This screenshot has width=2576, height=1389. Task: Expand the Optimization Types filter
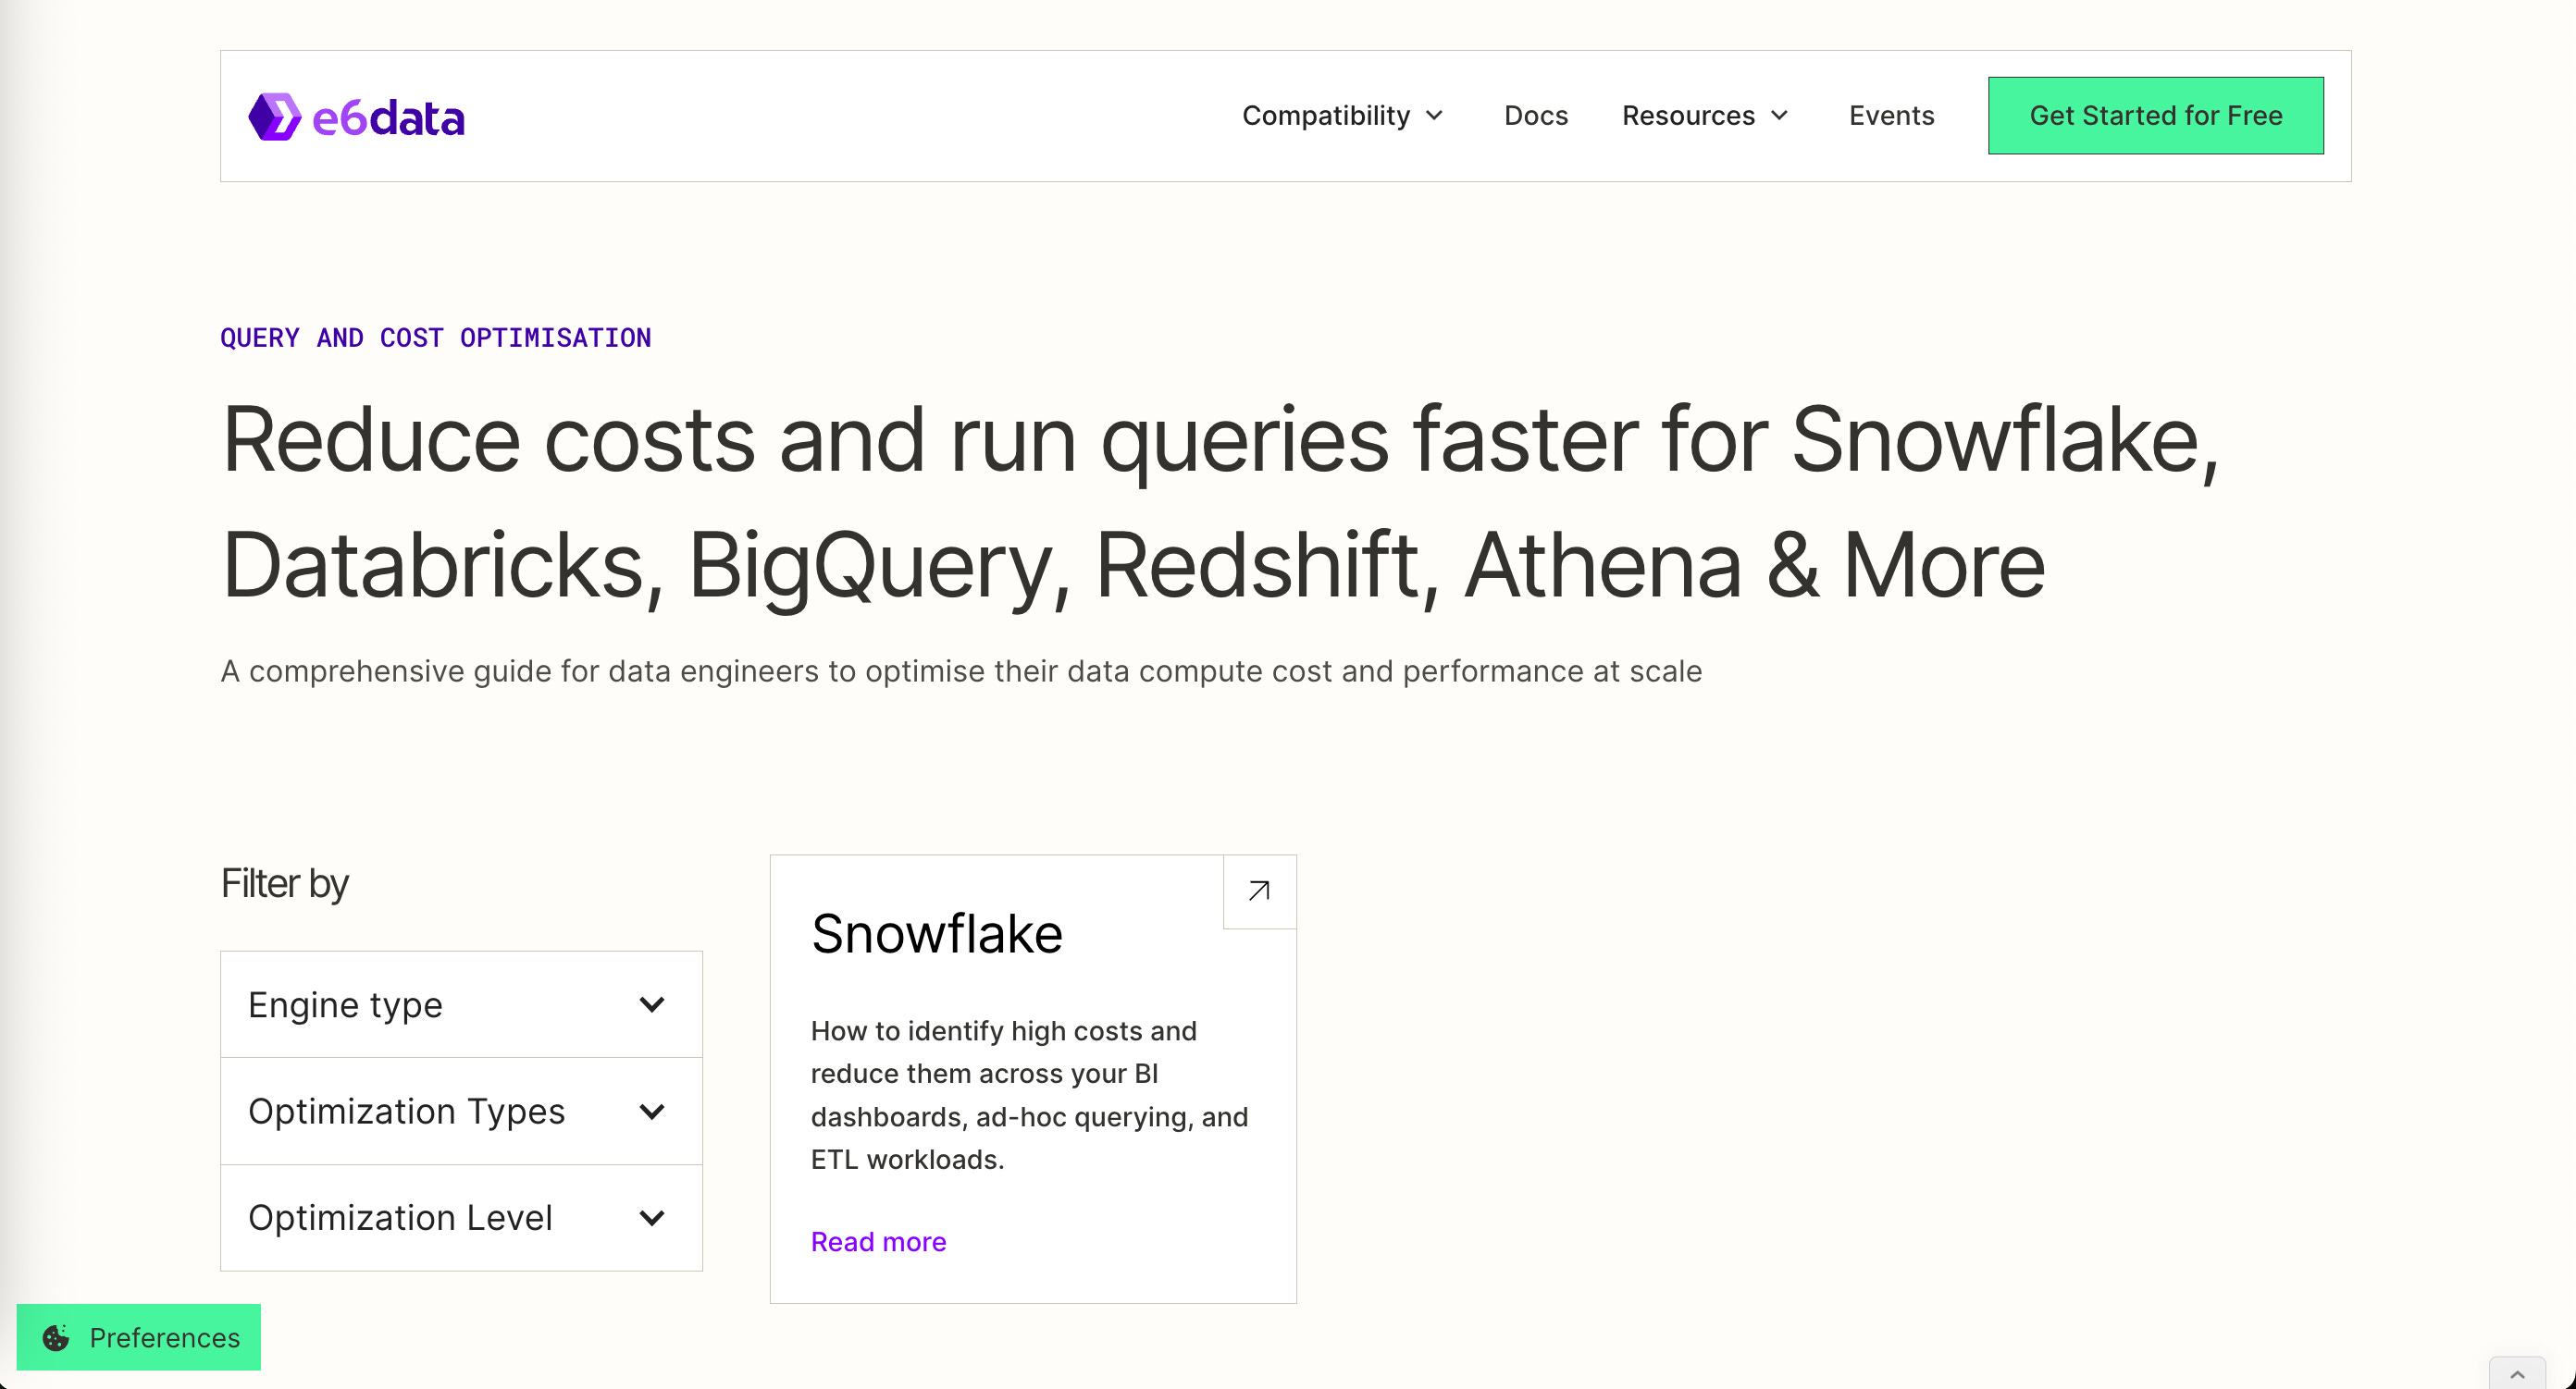coord(460,1112)
